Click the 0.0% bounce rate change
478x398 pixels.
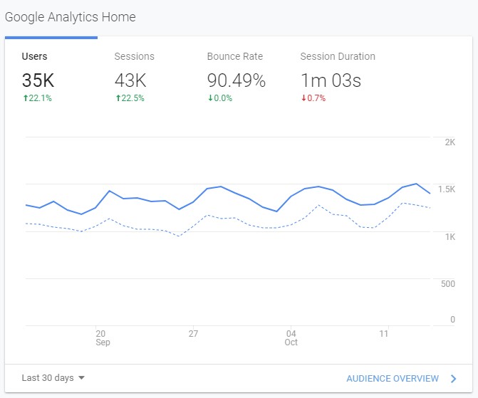tap(220, 98)
